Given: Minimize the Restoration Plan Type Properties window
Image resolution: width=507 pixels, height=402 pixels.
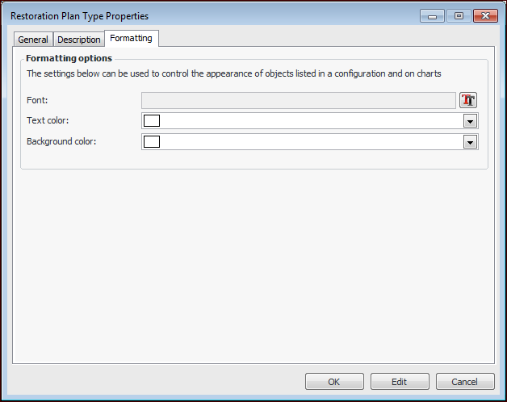Looking at the screenshot, I should [x=434, y=16].
